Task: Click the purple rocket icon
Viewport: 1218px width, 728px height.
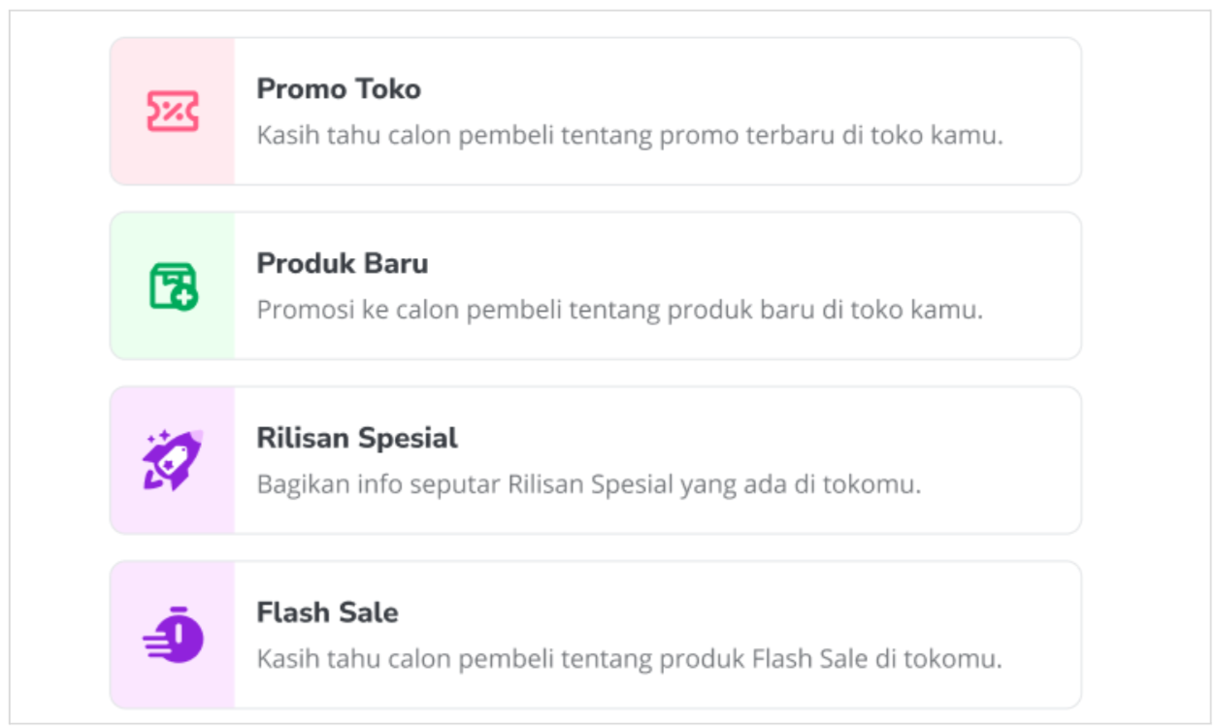Action: coord(173,459)
